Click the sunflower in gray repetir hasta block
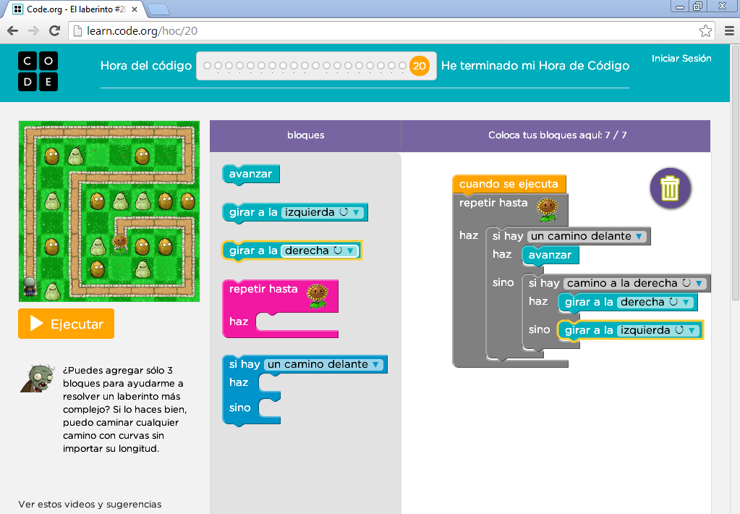Image resolution: width=740 pixels, height=514 pixels. click(548, 210)
